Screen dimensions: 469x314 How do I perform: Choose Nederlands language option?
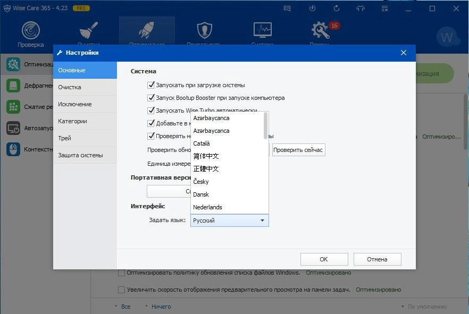[228, 207]
